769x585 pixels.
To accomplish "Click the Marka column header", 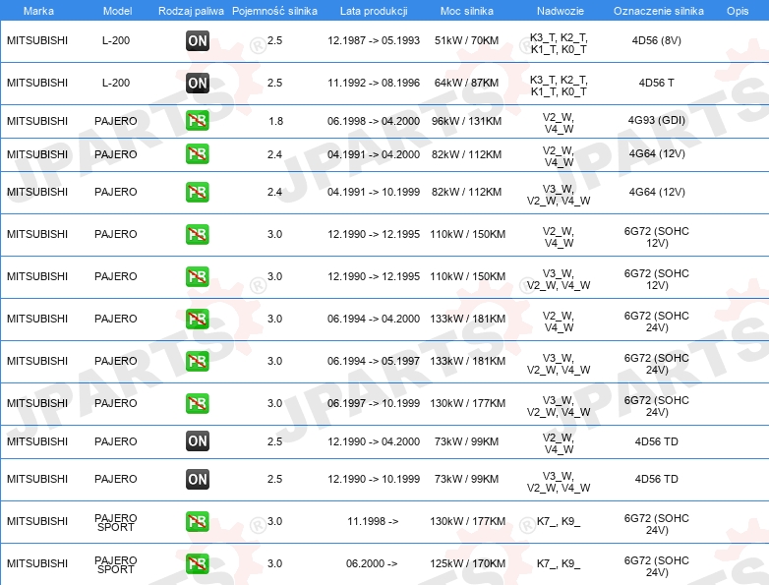I will [x=38, y=11].
